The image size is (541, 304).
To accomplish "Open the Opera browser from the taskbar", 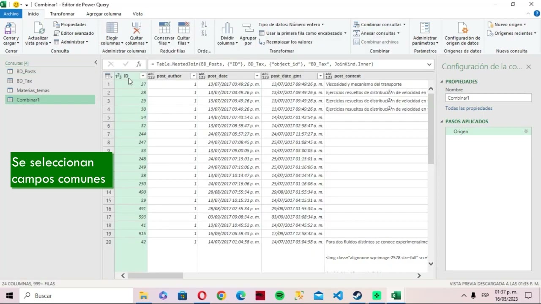I will point(202,296).
